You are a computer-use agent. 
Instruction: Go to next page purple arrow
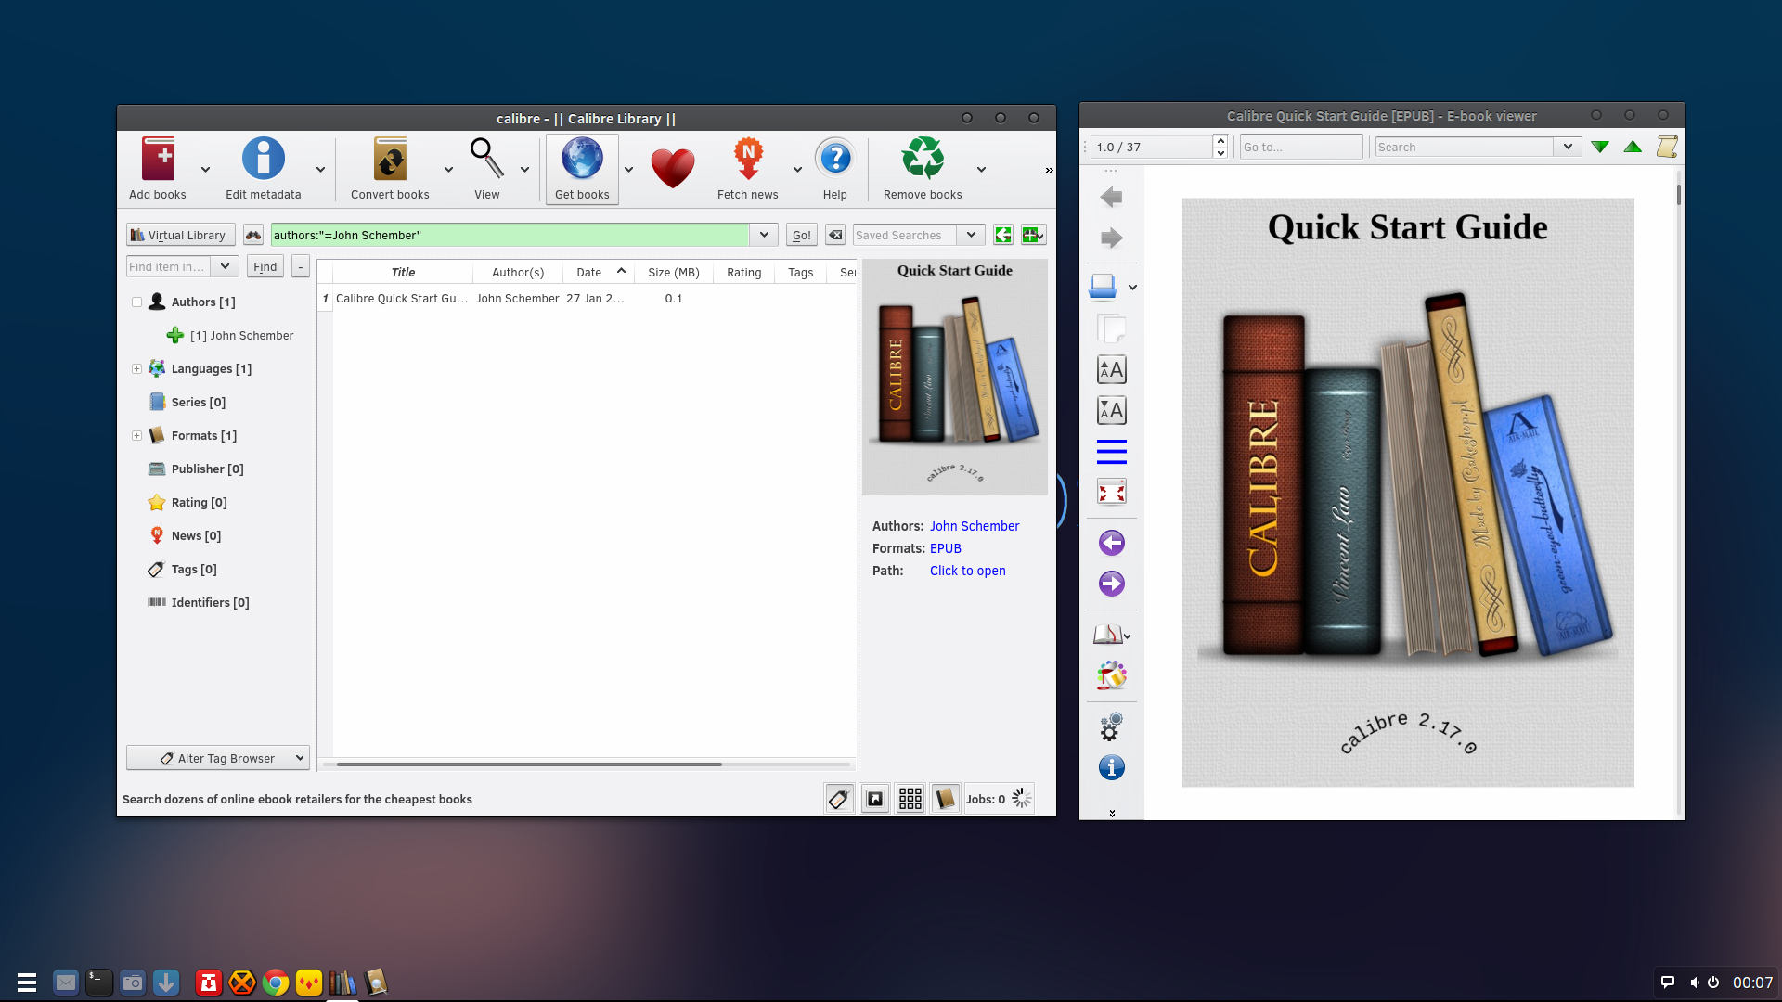coord(1111,584)
